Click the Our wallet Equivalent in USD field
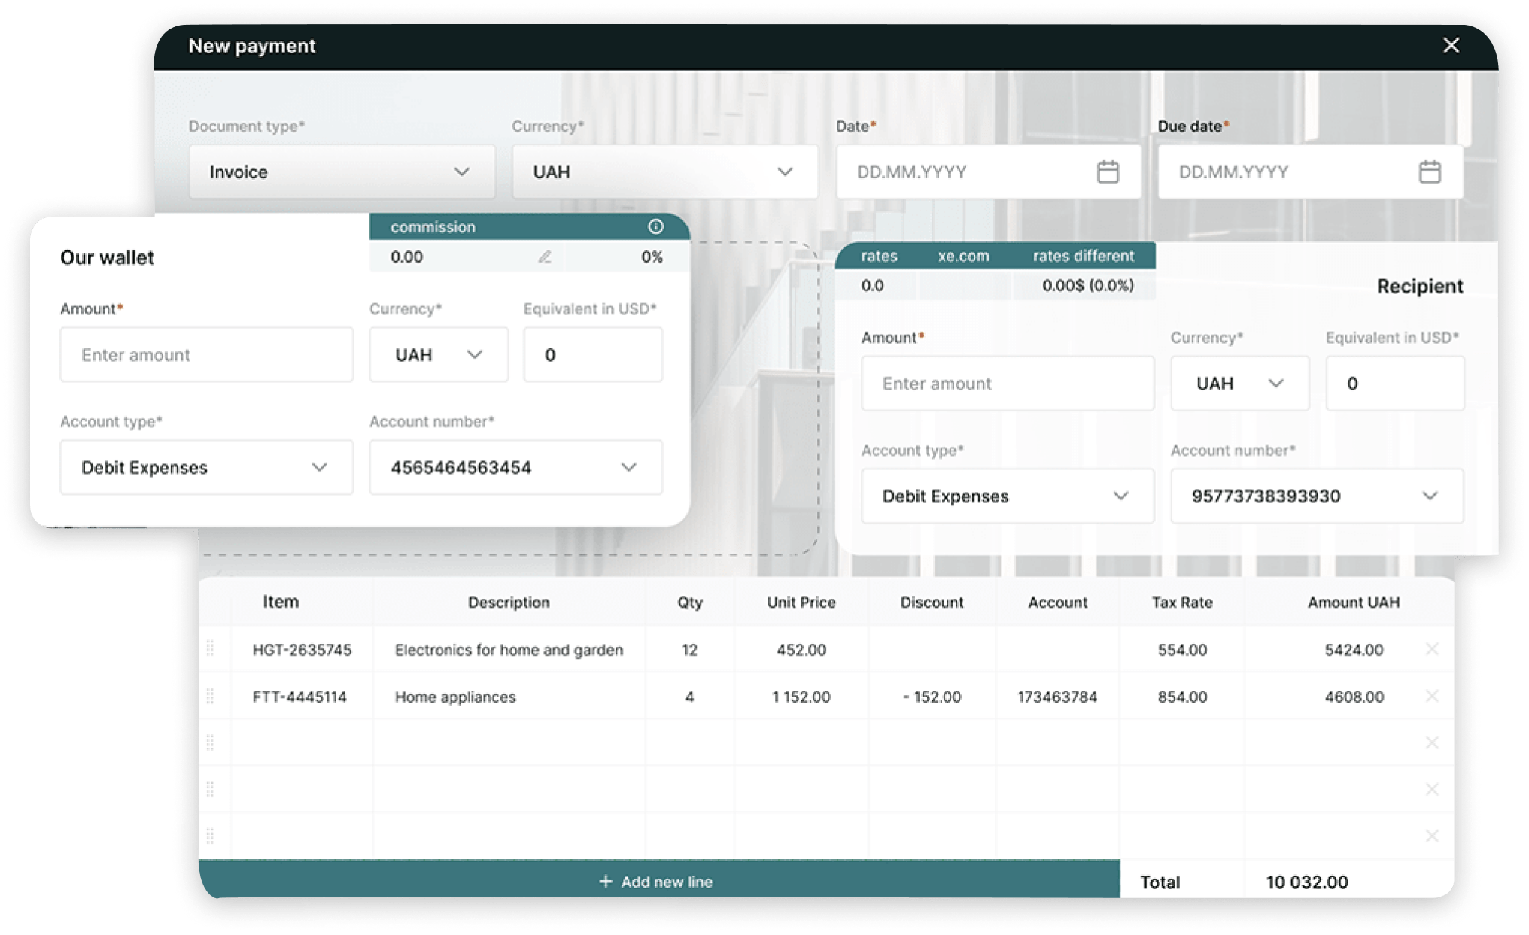 (x=592, y=355)
